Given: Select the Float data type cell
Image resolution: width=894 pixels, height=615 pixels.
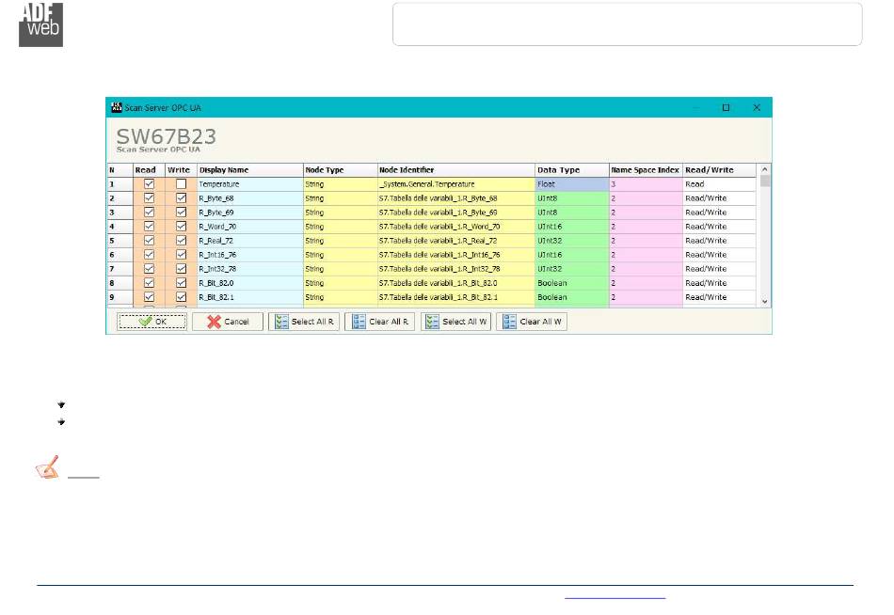Looking at the screenshot, I should [572, 184].
